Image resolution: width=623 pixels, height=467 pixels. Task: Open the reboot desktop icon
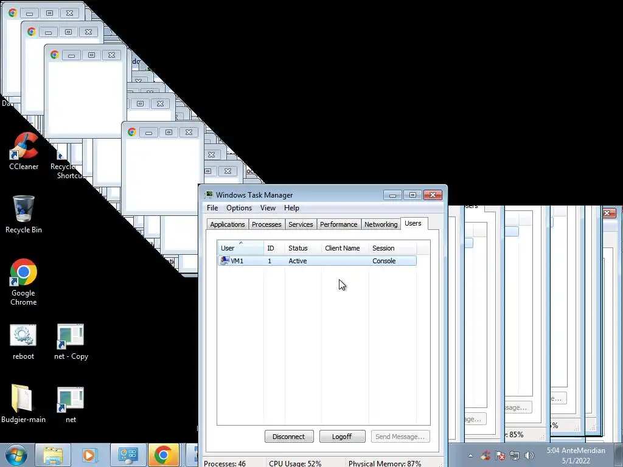(23, 342)
